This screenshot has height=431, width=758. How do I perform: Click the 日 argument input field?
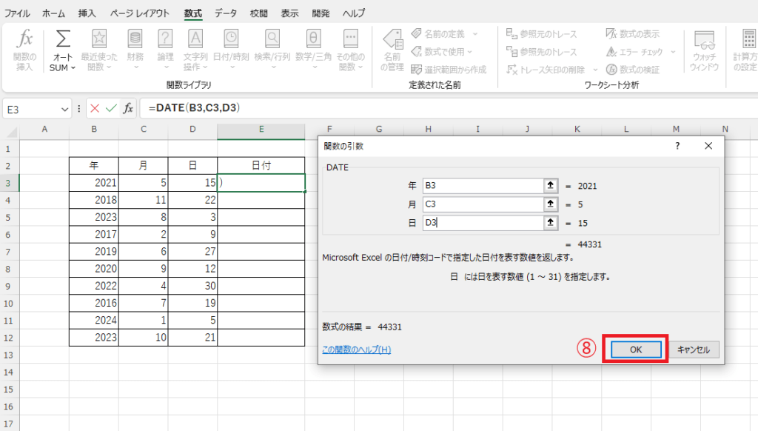pyautogui.click(x=483, y=222)
